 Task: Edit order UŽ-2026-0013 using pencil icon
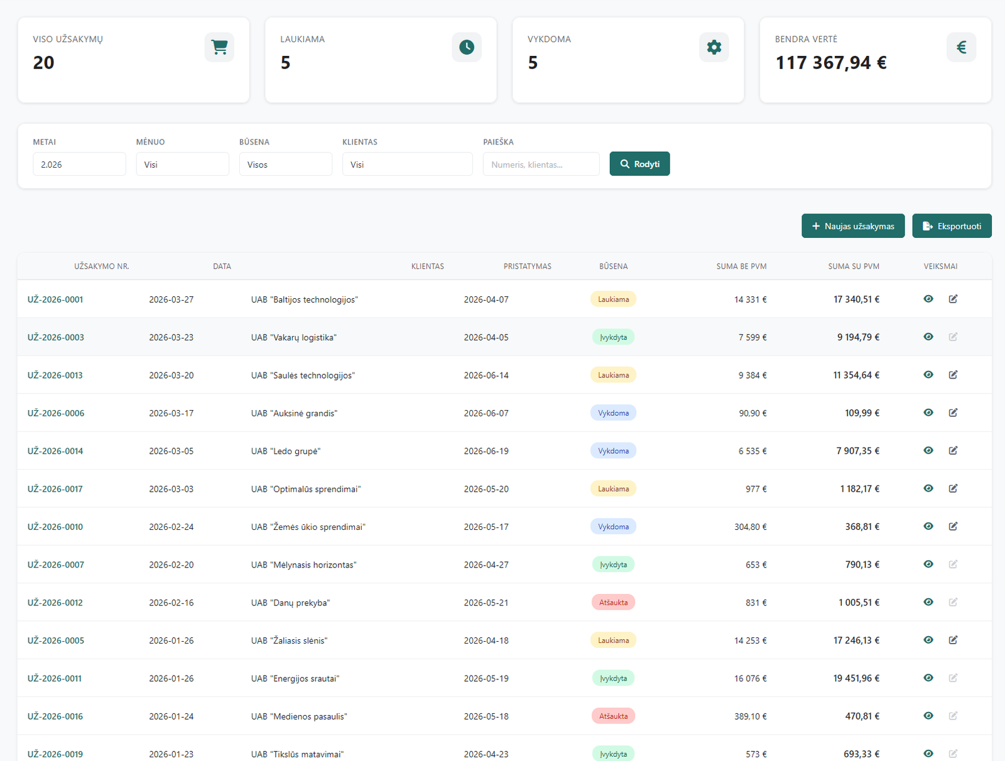click(x=953, y=375)
